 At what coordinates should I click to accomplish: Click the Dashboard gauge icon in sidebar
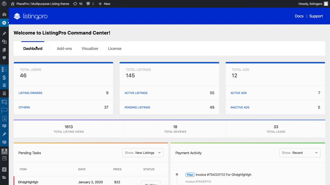point(4,14)
